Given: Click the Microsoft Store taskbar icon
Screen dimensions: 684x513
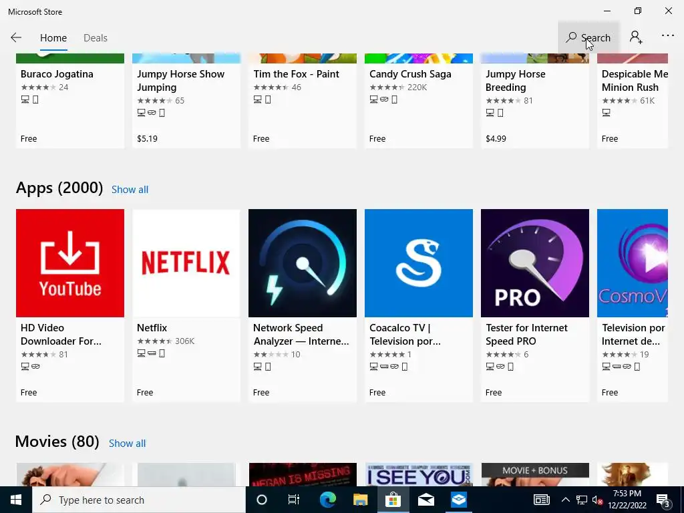Looking at the screenshot, I should (393, 500).
